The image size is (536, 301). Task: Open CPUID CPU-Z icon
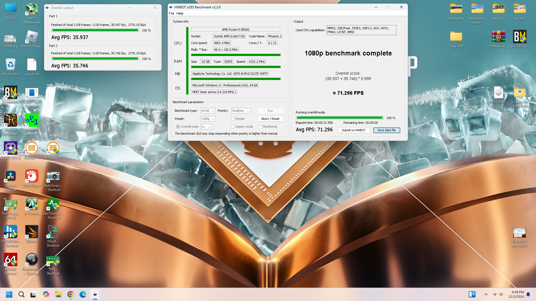pyautogui.click(x=10, y=151)
